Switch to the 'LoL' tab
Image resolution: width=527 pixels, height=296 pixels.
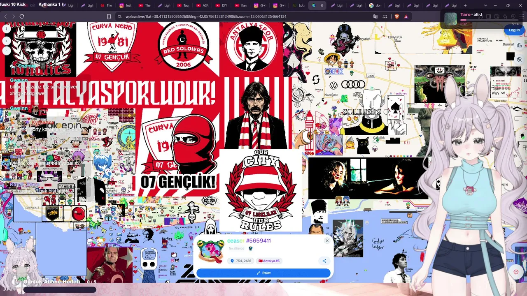[298, 5]
